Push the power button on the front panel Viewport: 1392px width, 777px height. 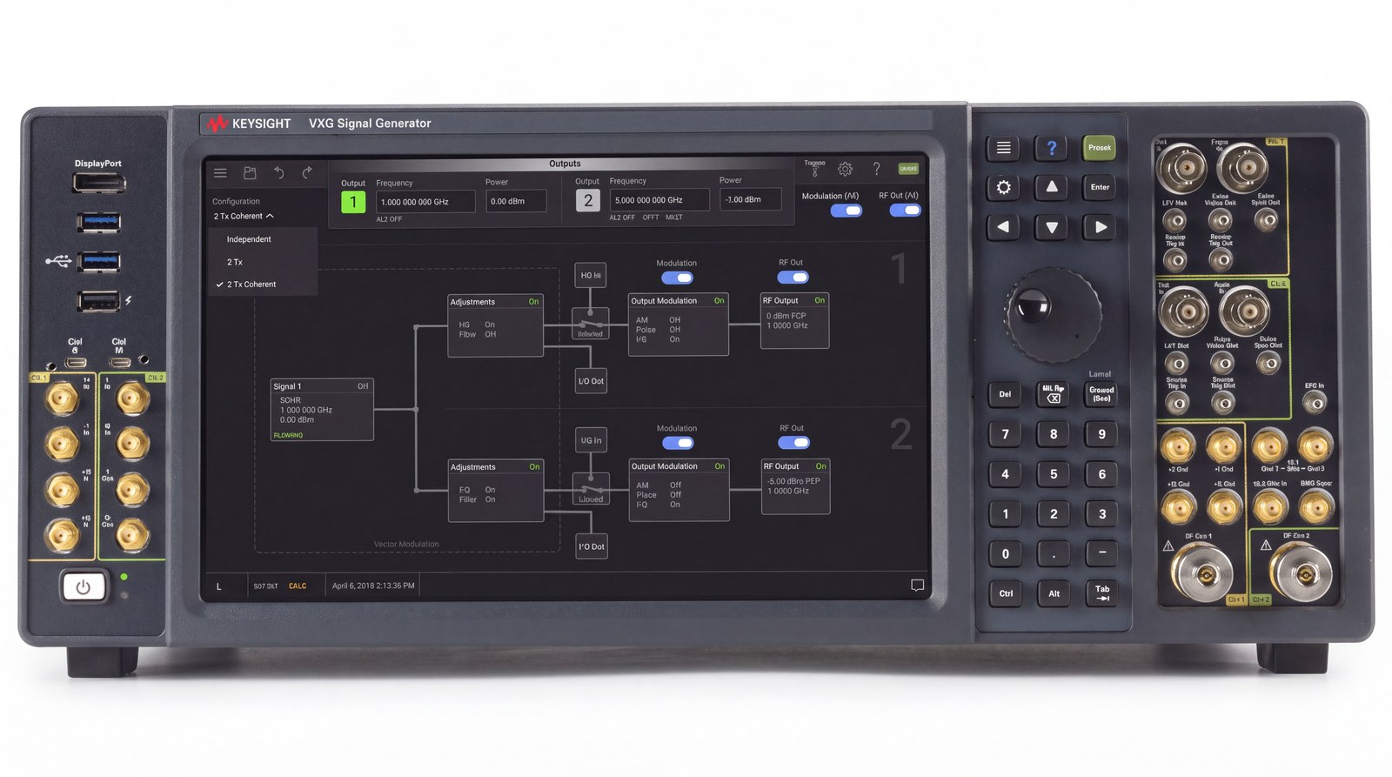pyautogui.click(x=84, y=586)
